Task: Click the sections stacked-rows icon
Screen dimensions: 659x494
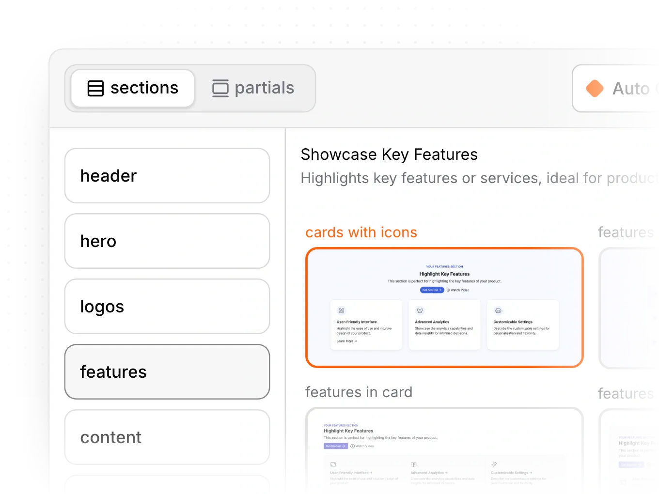Action: (95, 88)
